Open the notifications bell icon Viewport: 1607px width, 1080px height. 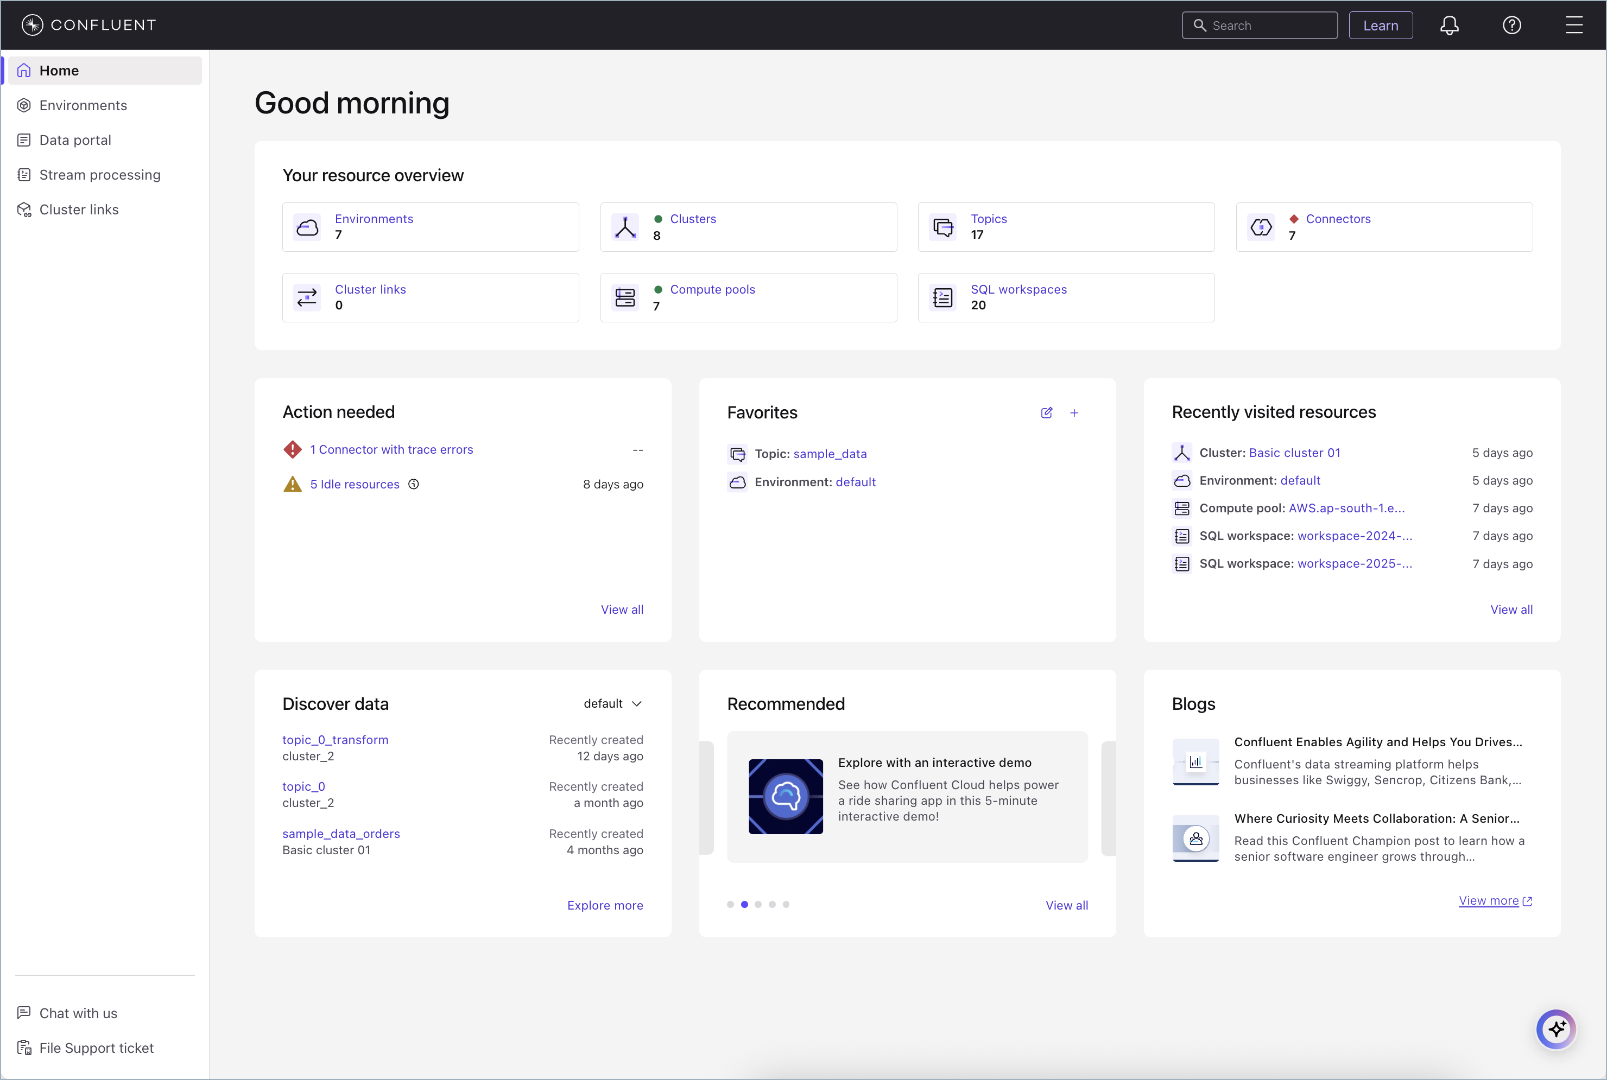tap(1450, 25)
